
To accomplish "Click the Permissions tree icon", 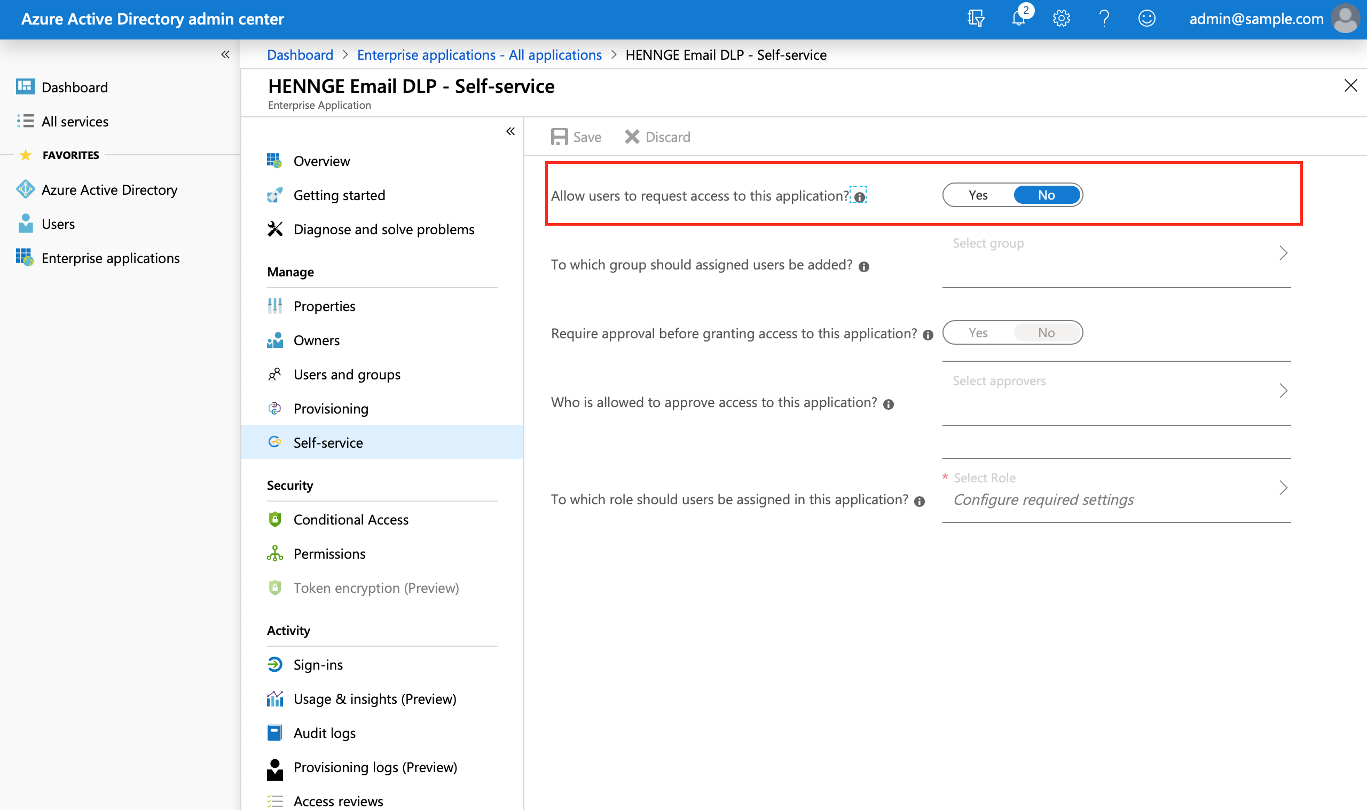I will click(x=274, y=553).
